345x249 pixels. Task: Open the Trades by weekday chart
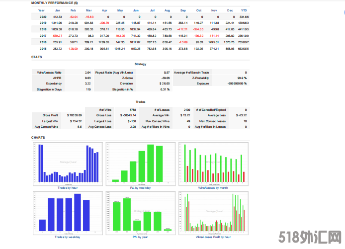(68, 212)
